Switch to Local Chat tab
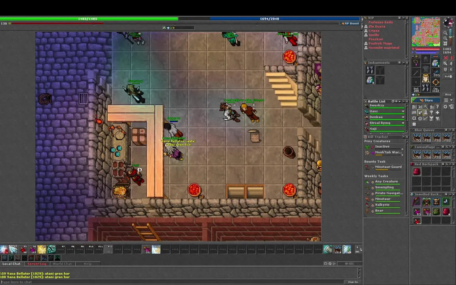456x285 pixels. pos(11,264)
